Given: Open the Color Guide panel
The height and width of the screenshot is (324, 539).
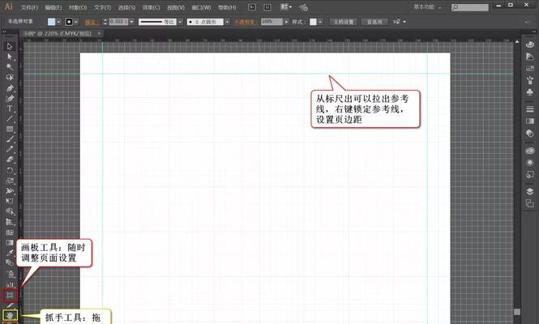Looking at the screenshot, I should (530, 57).
